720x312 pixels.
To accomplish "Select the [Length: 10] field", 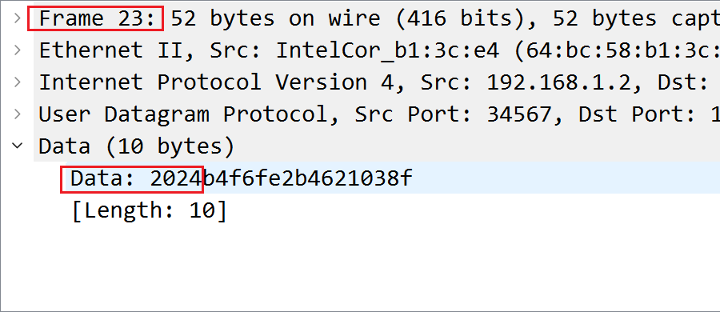I will coord(150,211).
